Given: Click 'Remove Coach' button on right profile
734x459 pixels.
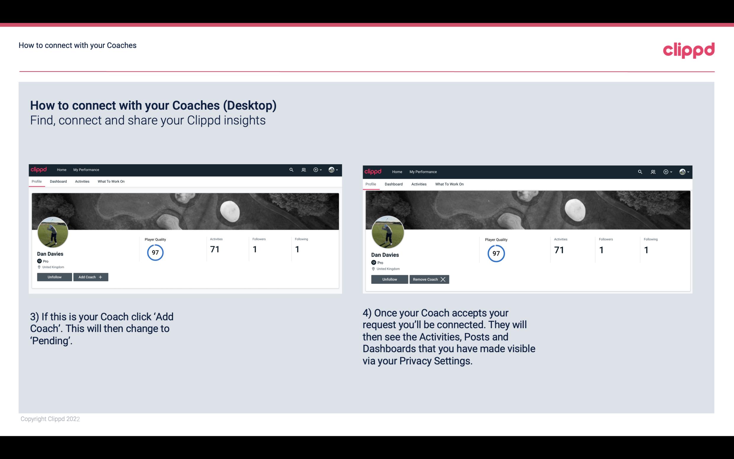Looking at the screenshot, I should [429, 279].
